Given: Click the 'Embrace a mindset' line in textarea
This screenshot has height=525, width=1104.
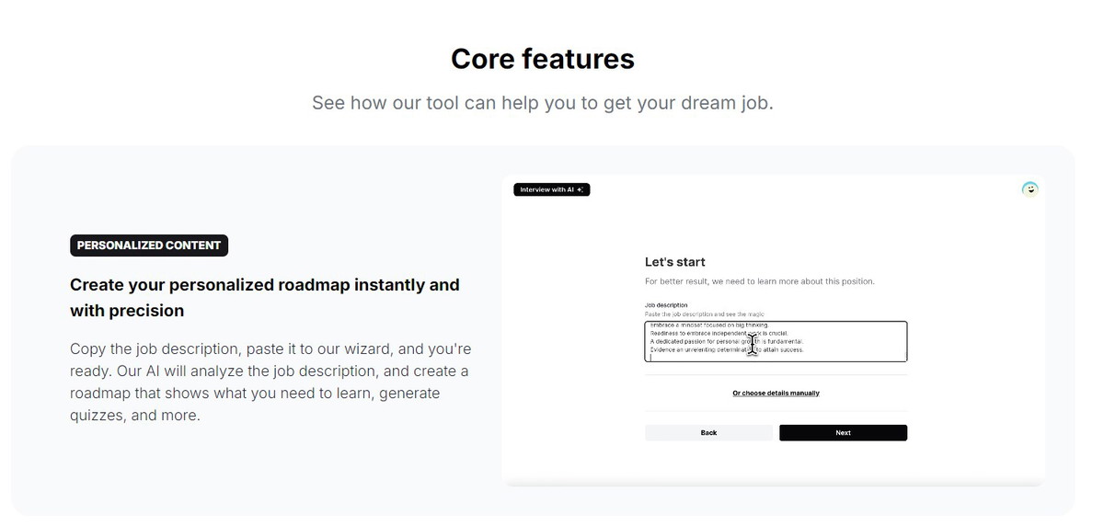Looking at the screenshot, I should [x=708, y=325].
